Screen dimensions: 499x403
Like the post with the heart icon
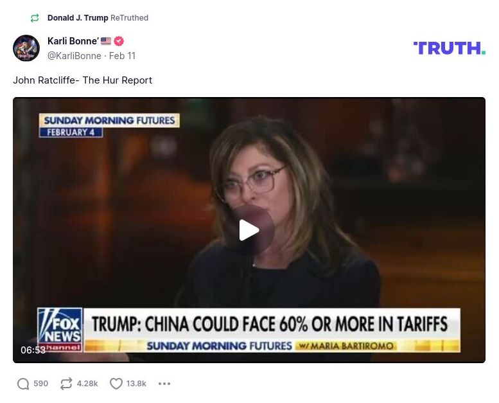pos(116,384)
